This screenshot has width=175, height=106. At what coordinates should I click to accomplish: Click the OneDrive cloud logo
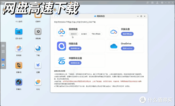[x=114, y=46]
